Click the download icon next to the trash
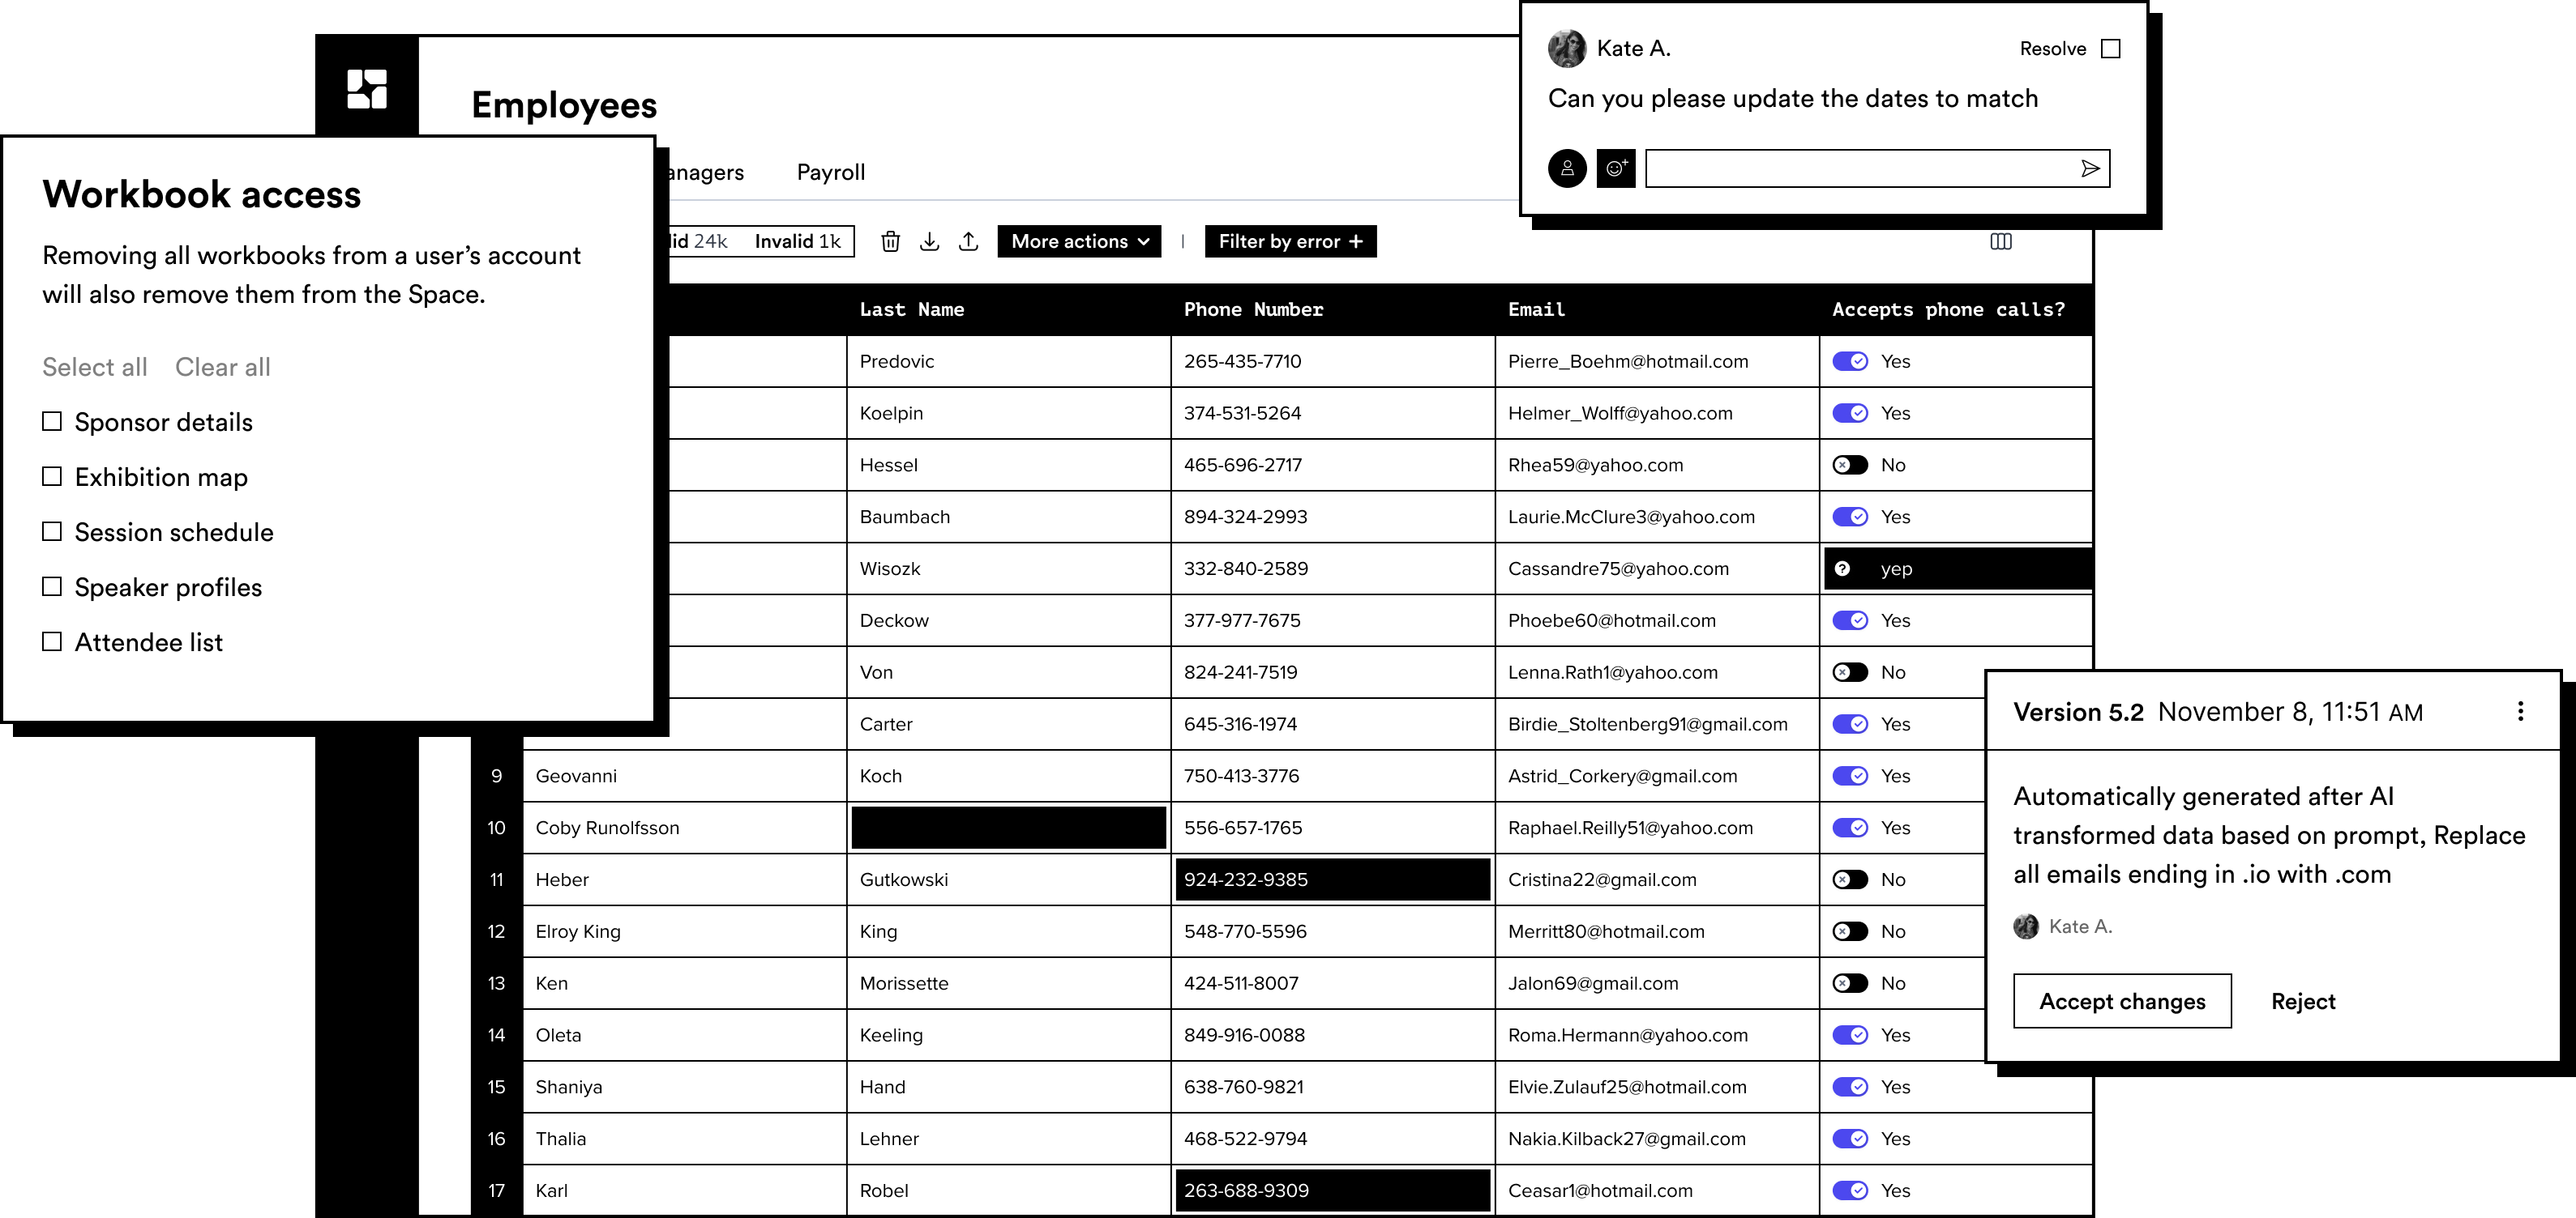Screen dimensions: 2576x1218 [929, 241]
